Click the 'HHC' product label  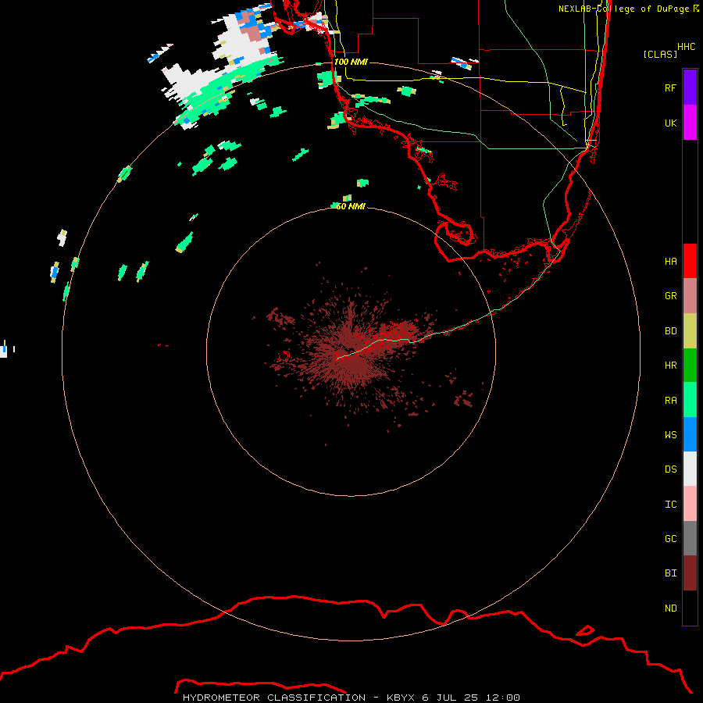(686, 47)
